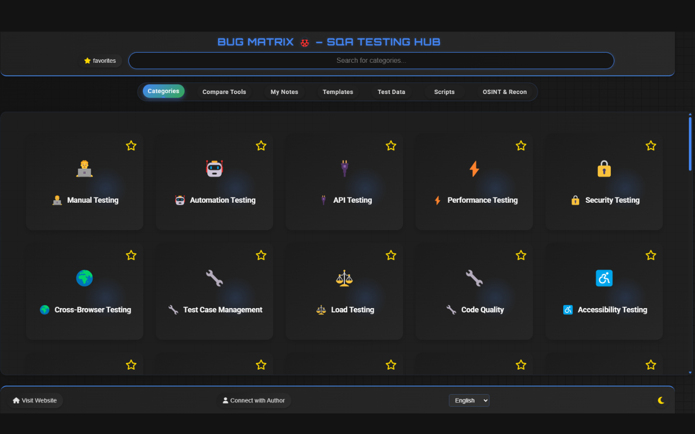The image size is (695, 434).
Task: Click the category search field
Action: pyautogui.click(x=371, y=60)
